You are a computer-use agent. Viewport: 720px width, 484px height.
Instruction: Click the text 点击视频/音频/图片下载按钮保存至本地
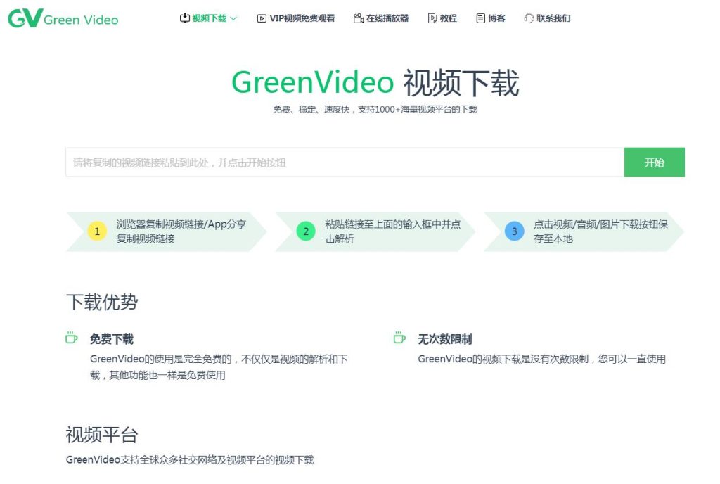(600, 231)
